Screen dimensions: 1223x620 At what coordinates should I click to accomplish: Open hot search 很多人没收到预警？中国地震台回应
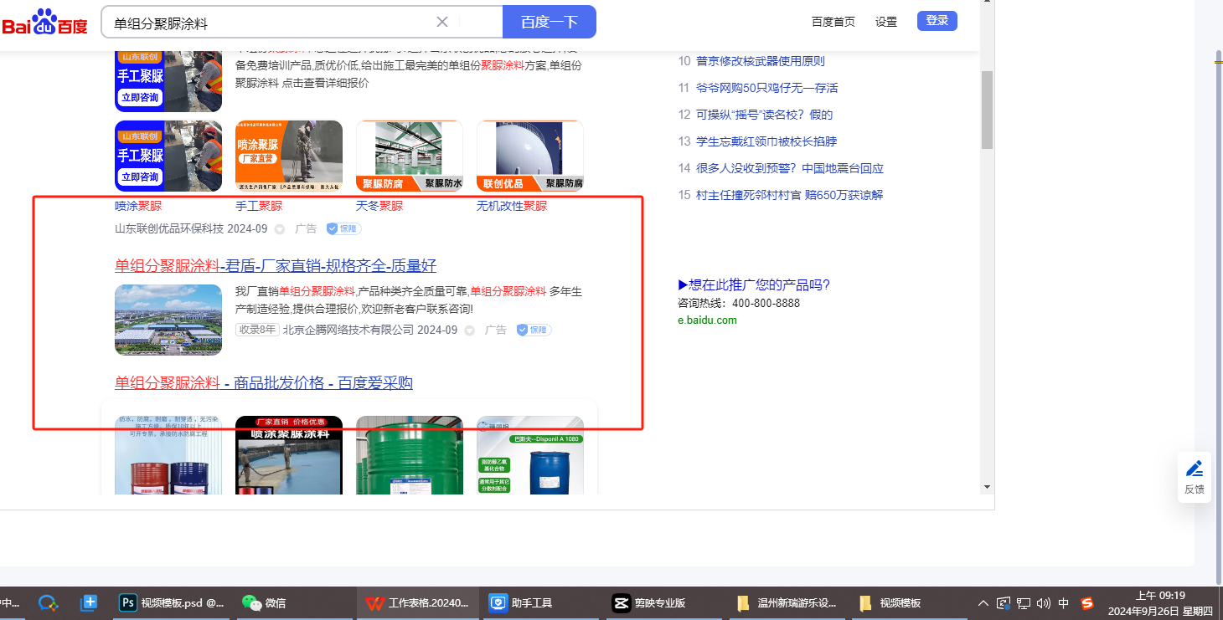790,168
